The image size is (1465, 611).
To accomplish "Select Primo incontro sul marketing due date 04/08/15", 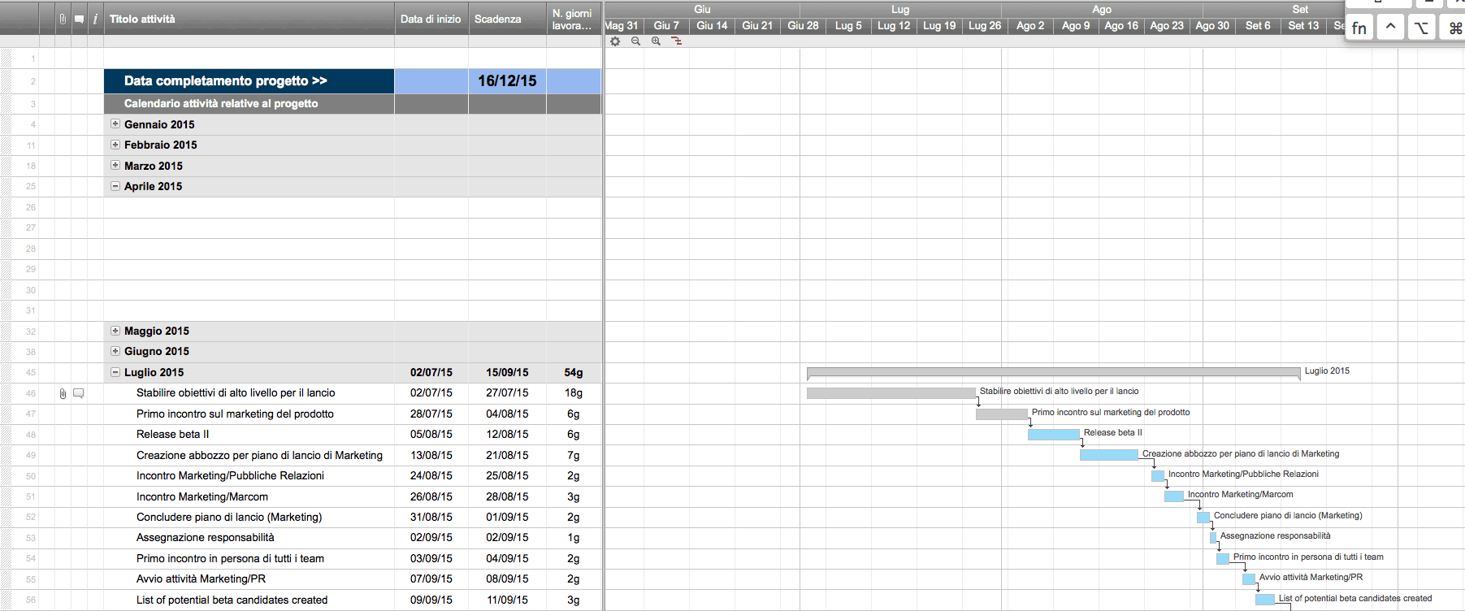I will tap(507, 414).
